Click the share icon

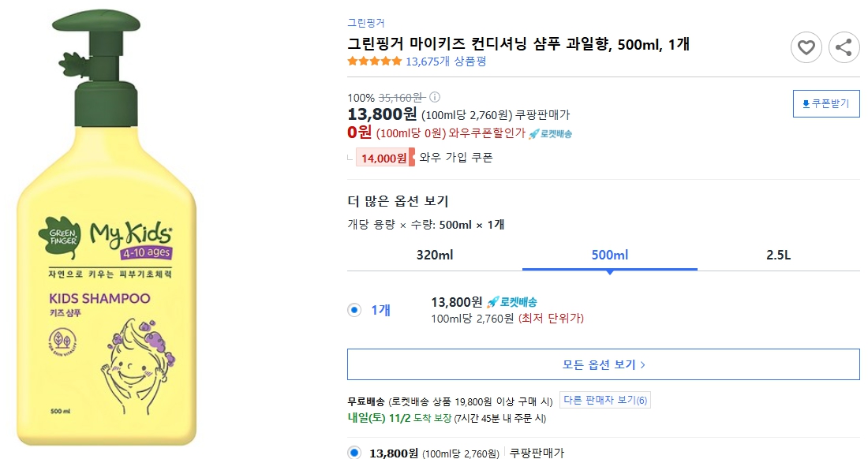tap(844, 47)
